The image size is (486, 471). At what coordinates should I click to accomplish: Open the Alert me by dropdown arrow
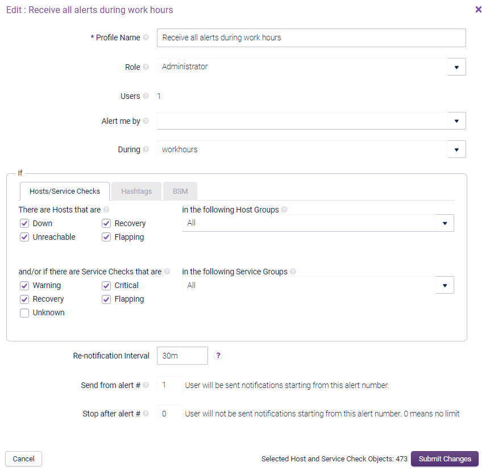click(x=456, y=121)
